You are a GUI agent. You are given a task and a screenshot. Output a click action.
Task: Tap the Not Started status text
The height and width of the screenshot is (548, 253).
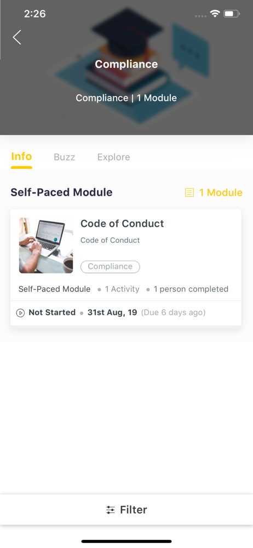point(52,312)
